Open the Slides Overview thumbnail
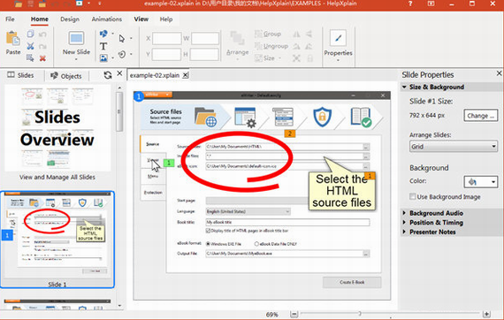Viewport: 504px width, 320px height. coord(57,128)
